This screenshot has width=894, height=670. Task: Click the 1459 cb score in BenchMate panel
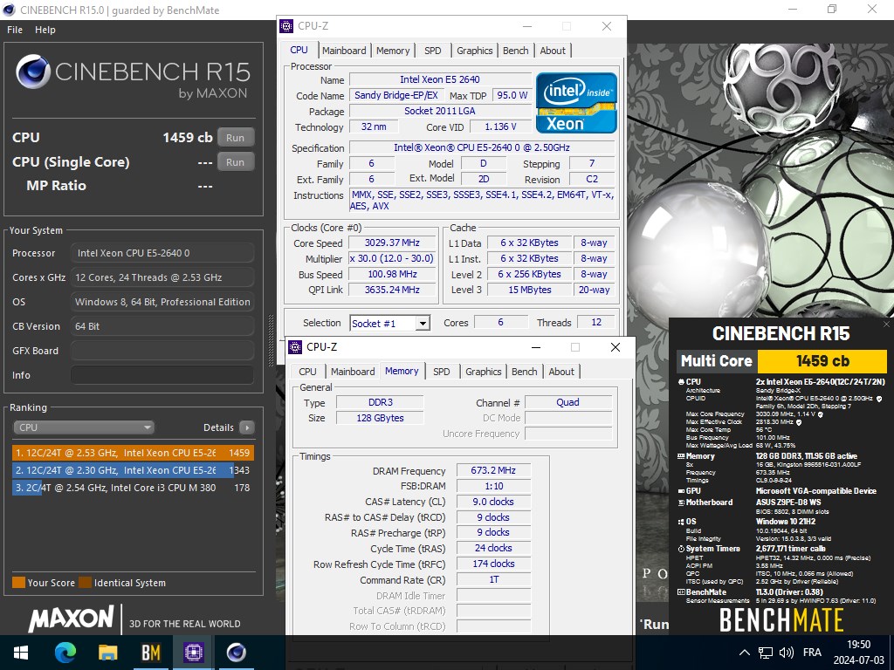pyautogui.click(x=822, y=360)
